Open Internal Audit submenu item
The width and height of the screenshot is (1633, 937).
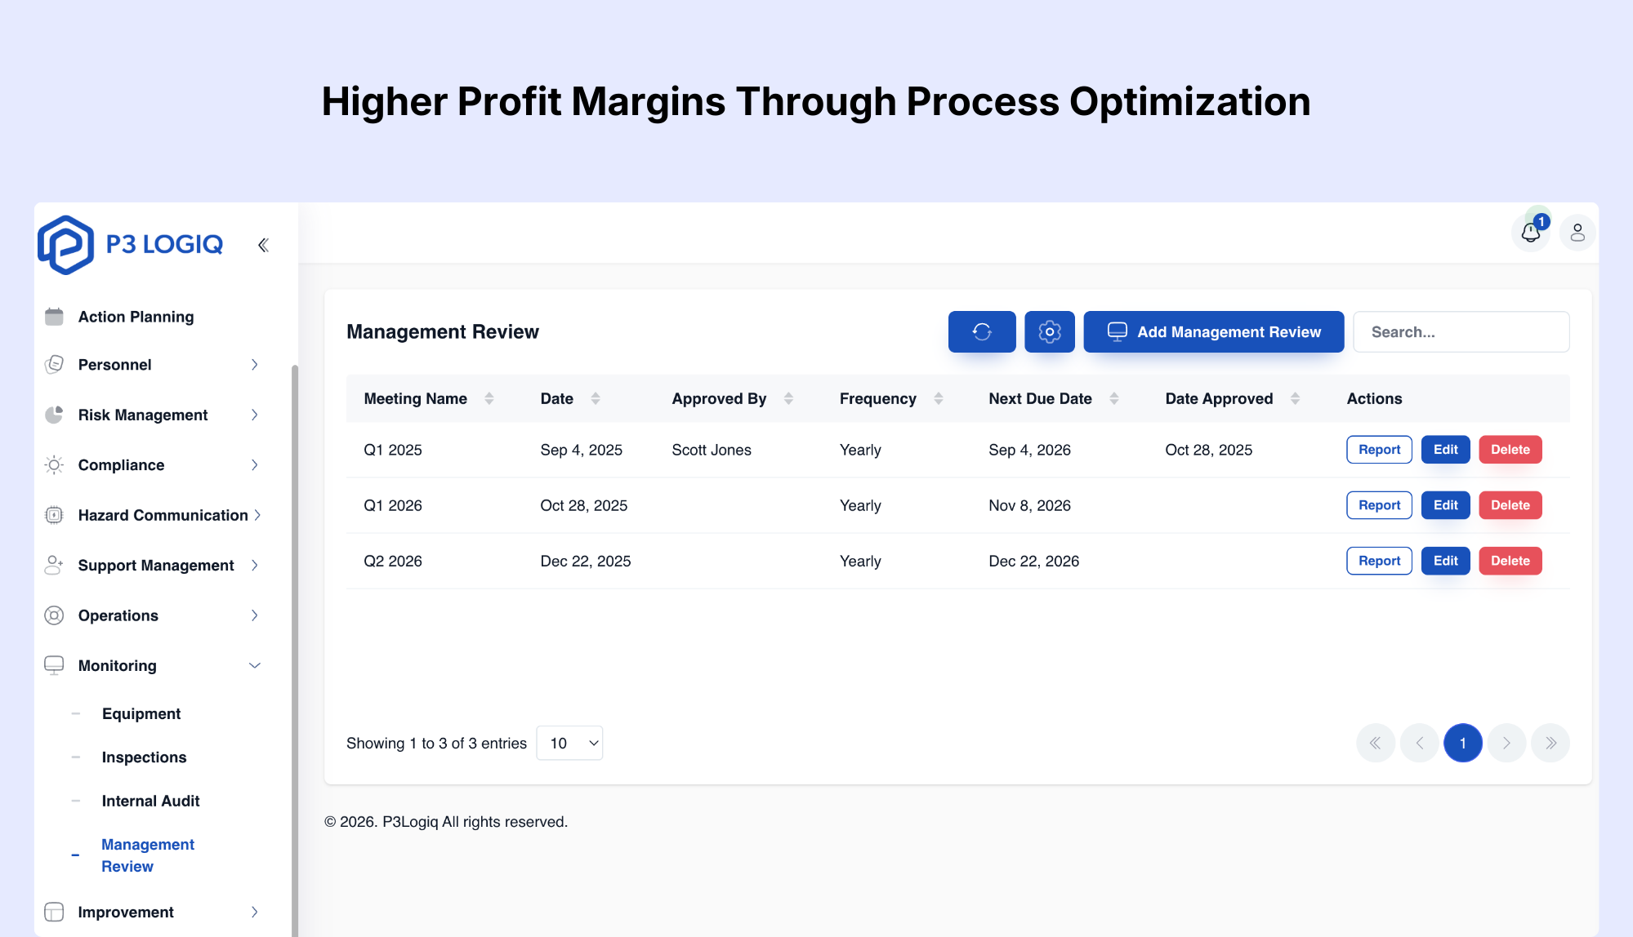(x=151, y=801)
